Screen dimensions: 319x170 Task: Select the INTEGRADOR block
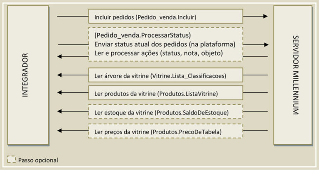pos(27,75)
